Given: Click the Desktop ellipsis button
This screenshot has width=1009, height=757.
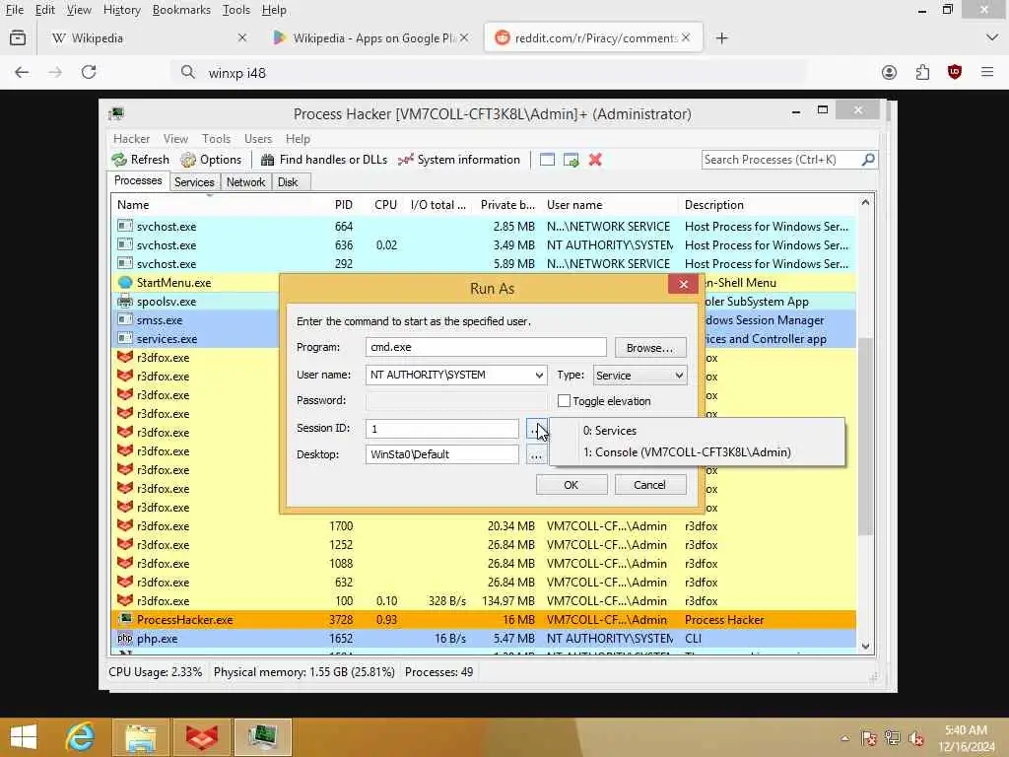Looking at the screenshot, I should (x=535, y=455).
